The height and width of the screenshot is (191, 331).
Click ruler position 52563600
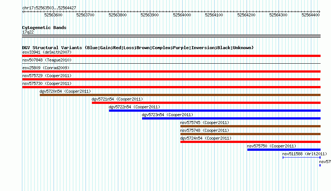click(x=54, y=15)
